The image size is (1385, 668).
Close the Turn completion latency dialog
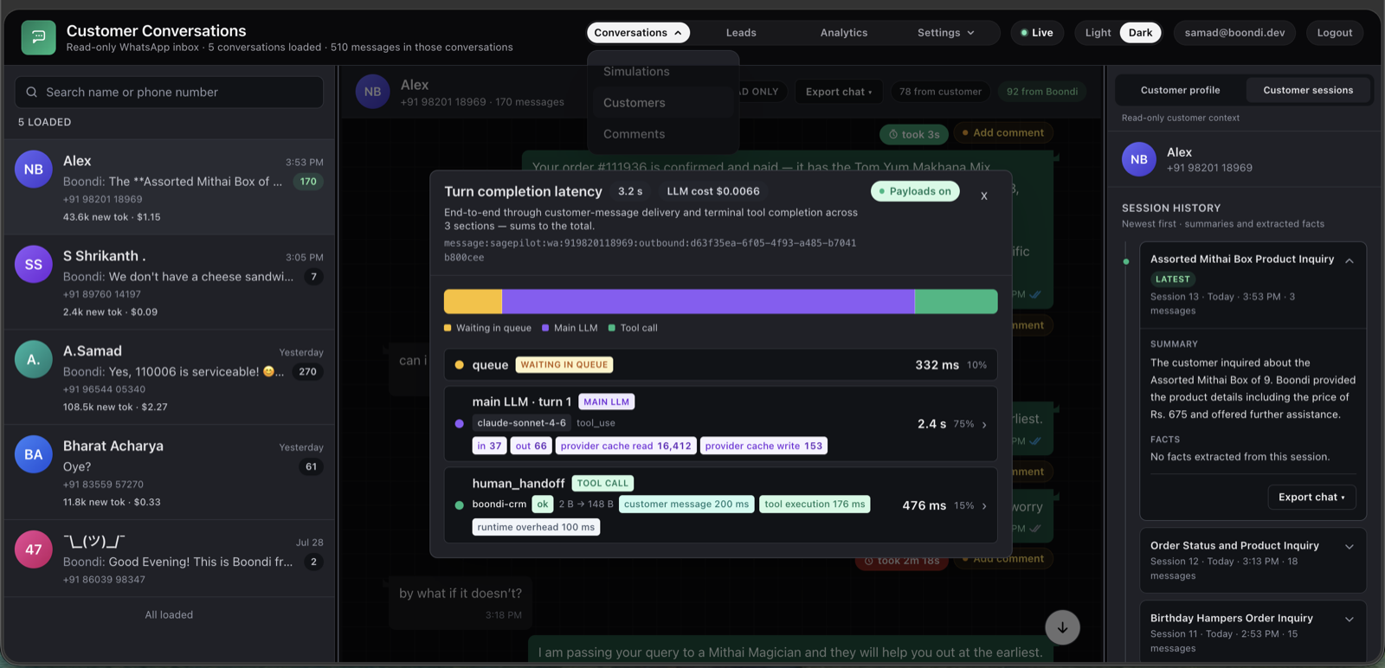(x=984, y=196)
